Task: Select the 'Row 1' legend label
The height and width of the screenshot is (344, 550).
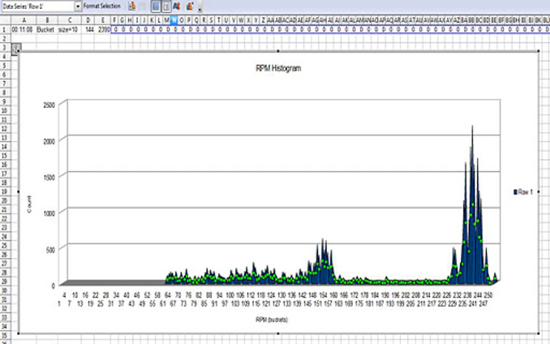Action: [525, 192]
